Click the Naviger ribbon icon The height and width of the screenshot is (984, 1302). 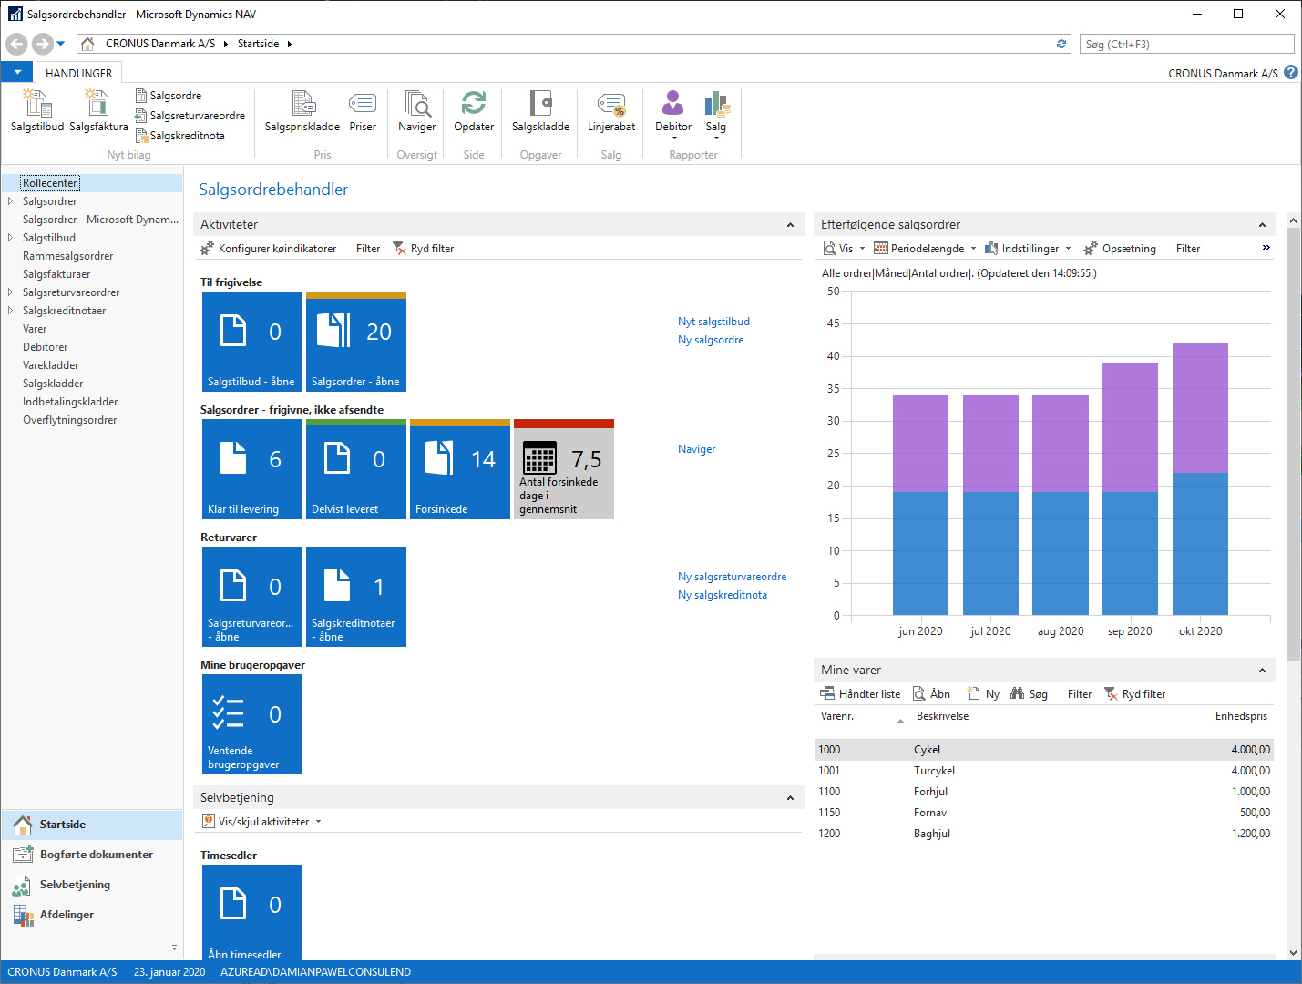coord(416,111)
